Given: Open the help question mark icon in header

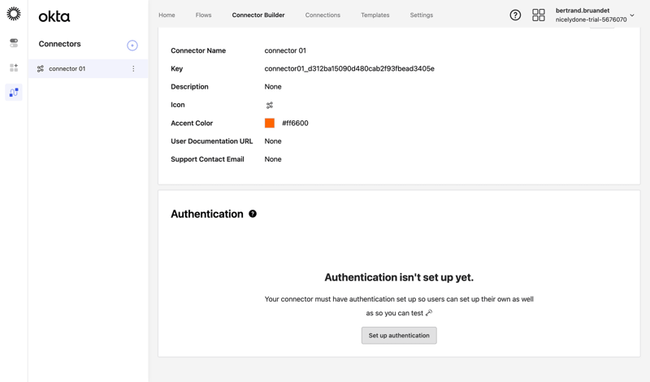Looking at the screenshot, I should tap(515, 15).
